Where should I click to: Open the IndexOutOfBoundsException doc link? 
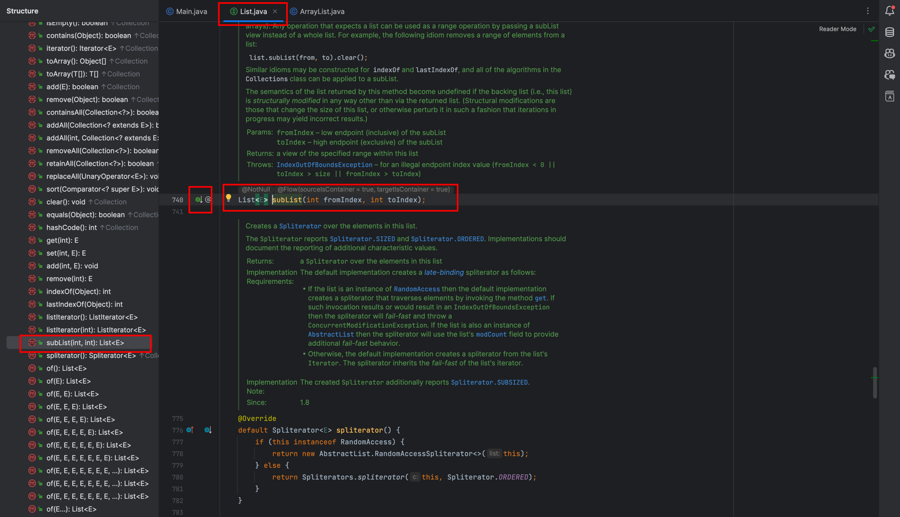point(324,165)
